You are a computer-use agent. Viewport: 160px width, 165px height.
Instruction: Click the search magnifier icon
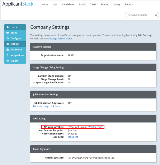tap(156, 15)
